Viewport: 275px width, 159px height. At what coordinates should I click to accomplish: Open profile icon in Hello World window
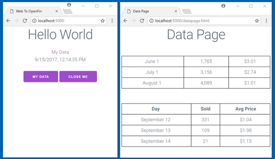[x=69, y=5]
